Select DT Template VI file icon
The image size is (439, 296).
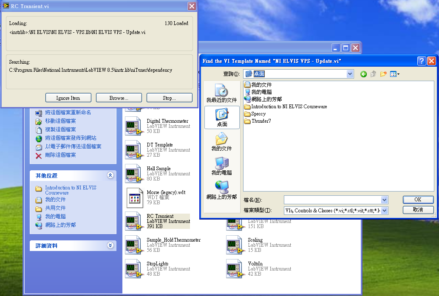[x=133, y=149]
